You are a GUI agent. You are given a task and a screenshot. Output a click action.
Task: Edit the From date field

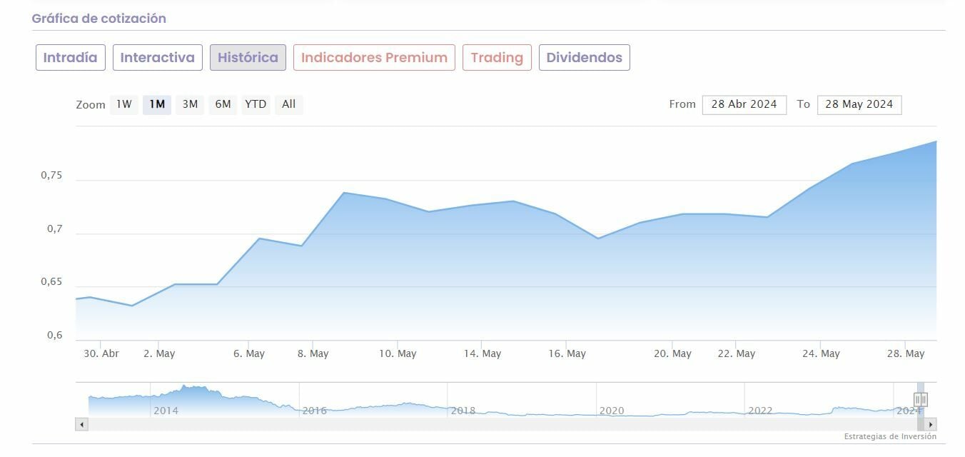pos(744,104)
